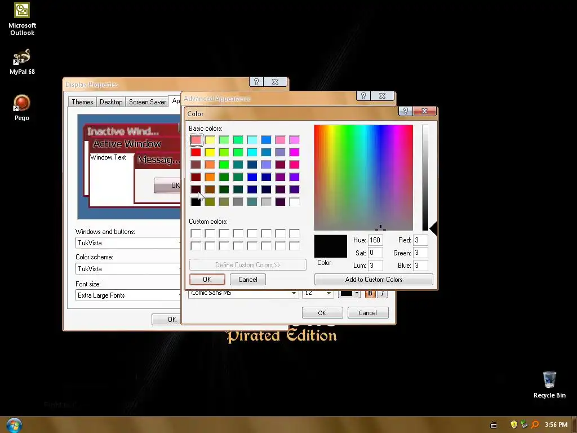The height and width of the screenshot is (433, 577).
Task: Close the Color dialog
Action: tap(424, 111)
